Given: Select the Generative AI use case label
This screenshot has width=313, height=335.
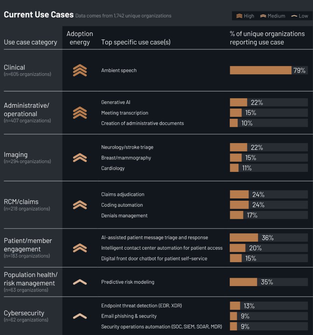Looking at the screenshot, I should tap(116, 102).
